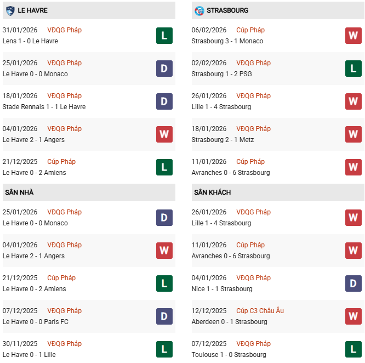Click the W badge for Strasbourg 2-1 Metz
365x363 pixels.
pos(353,134)
